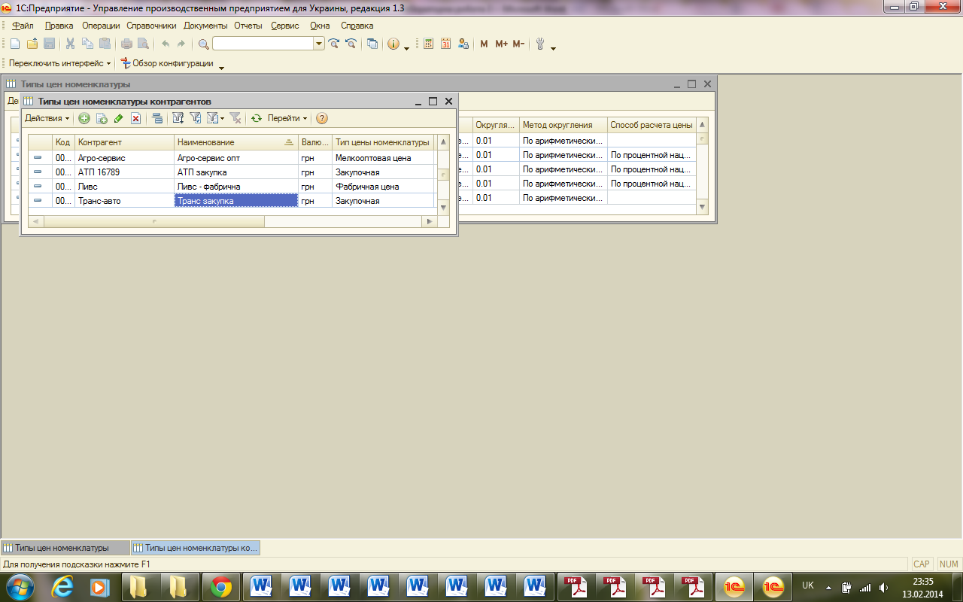The width and height of the screenshot is (963, 602).
Task: Open the Отчеты menu
Action: point(248,26)
